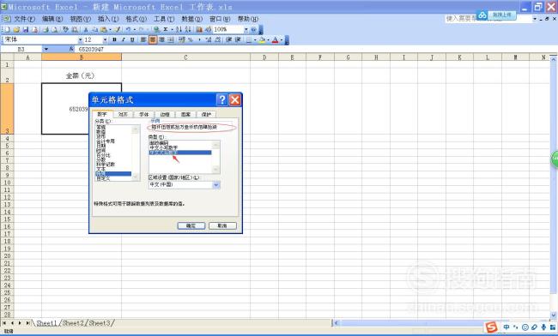Click the Save icon in toolbar
This screenshot has width=558, height=336.
point(26,29)
